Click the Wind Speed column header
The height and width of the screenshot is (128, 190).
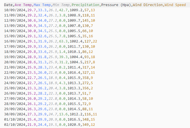click(175, 5)
